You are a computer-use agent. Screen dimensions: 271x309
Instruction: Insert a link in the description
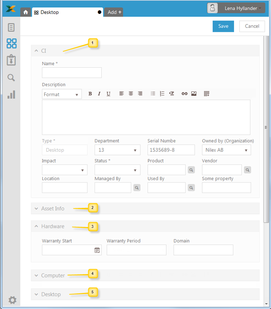click(184, 94)
